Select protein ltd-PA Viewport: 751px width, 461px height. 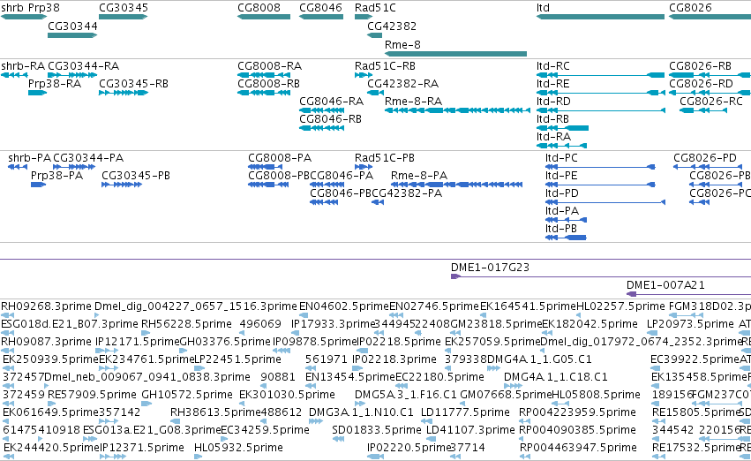[x=567, y=220]
